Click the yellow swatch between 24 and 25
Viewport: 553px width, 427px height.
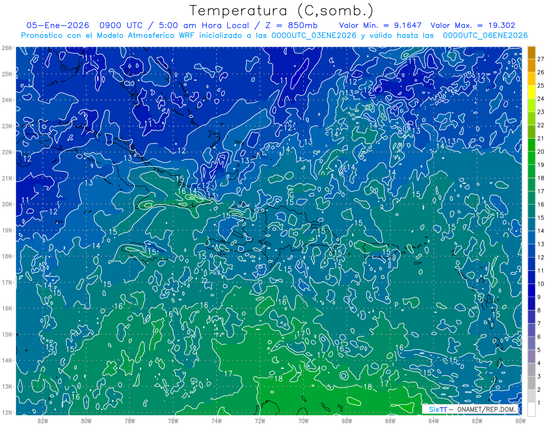531,92
